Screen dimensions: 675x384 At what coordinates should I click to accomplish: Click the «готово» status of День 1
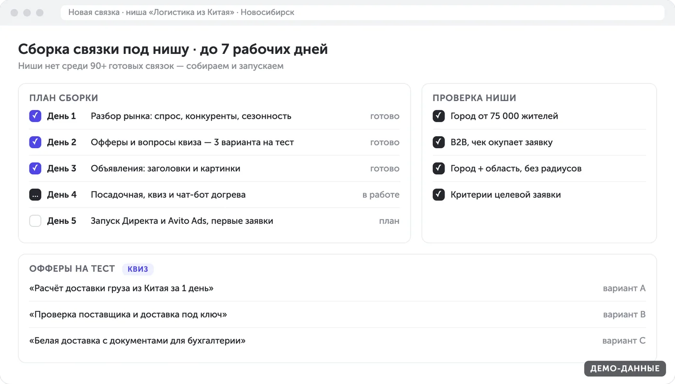385,116
